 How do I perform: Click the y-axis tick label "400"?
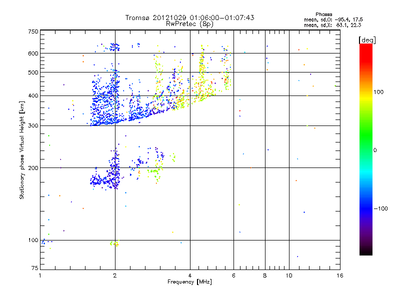[33, 96]
